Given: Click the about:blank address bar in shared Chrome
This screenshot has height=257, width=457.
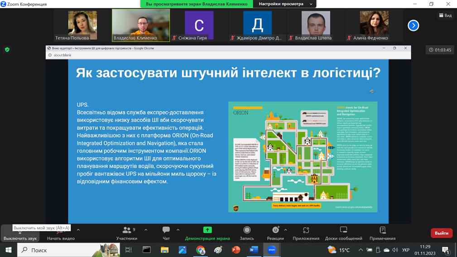Looking at the screenshot, I should click(228, 55).
